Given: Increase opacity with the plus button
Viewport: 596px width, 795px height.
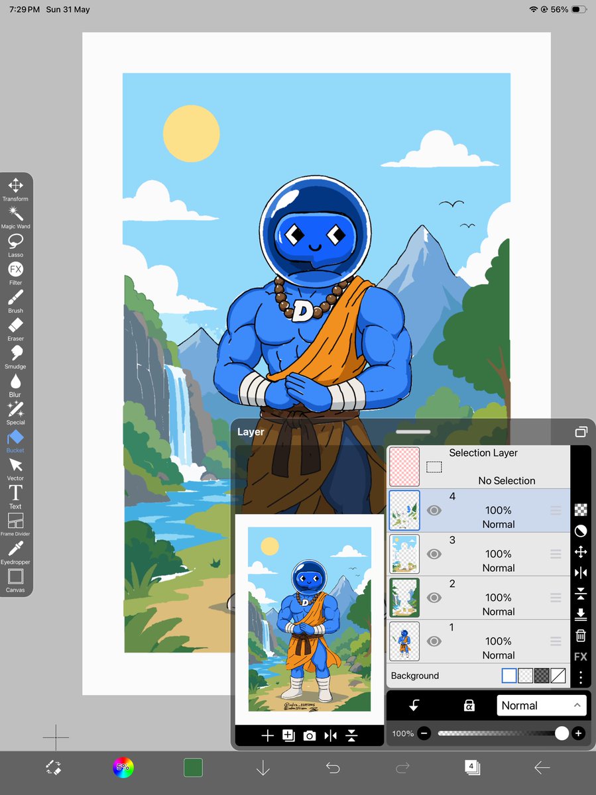Looking at the screenshot, I should coord(578,733).
